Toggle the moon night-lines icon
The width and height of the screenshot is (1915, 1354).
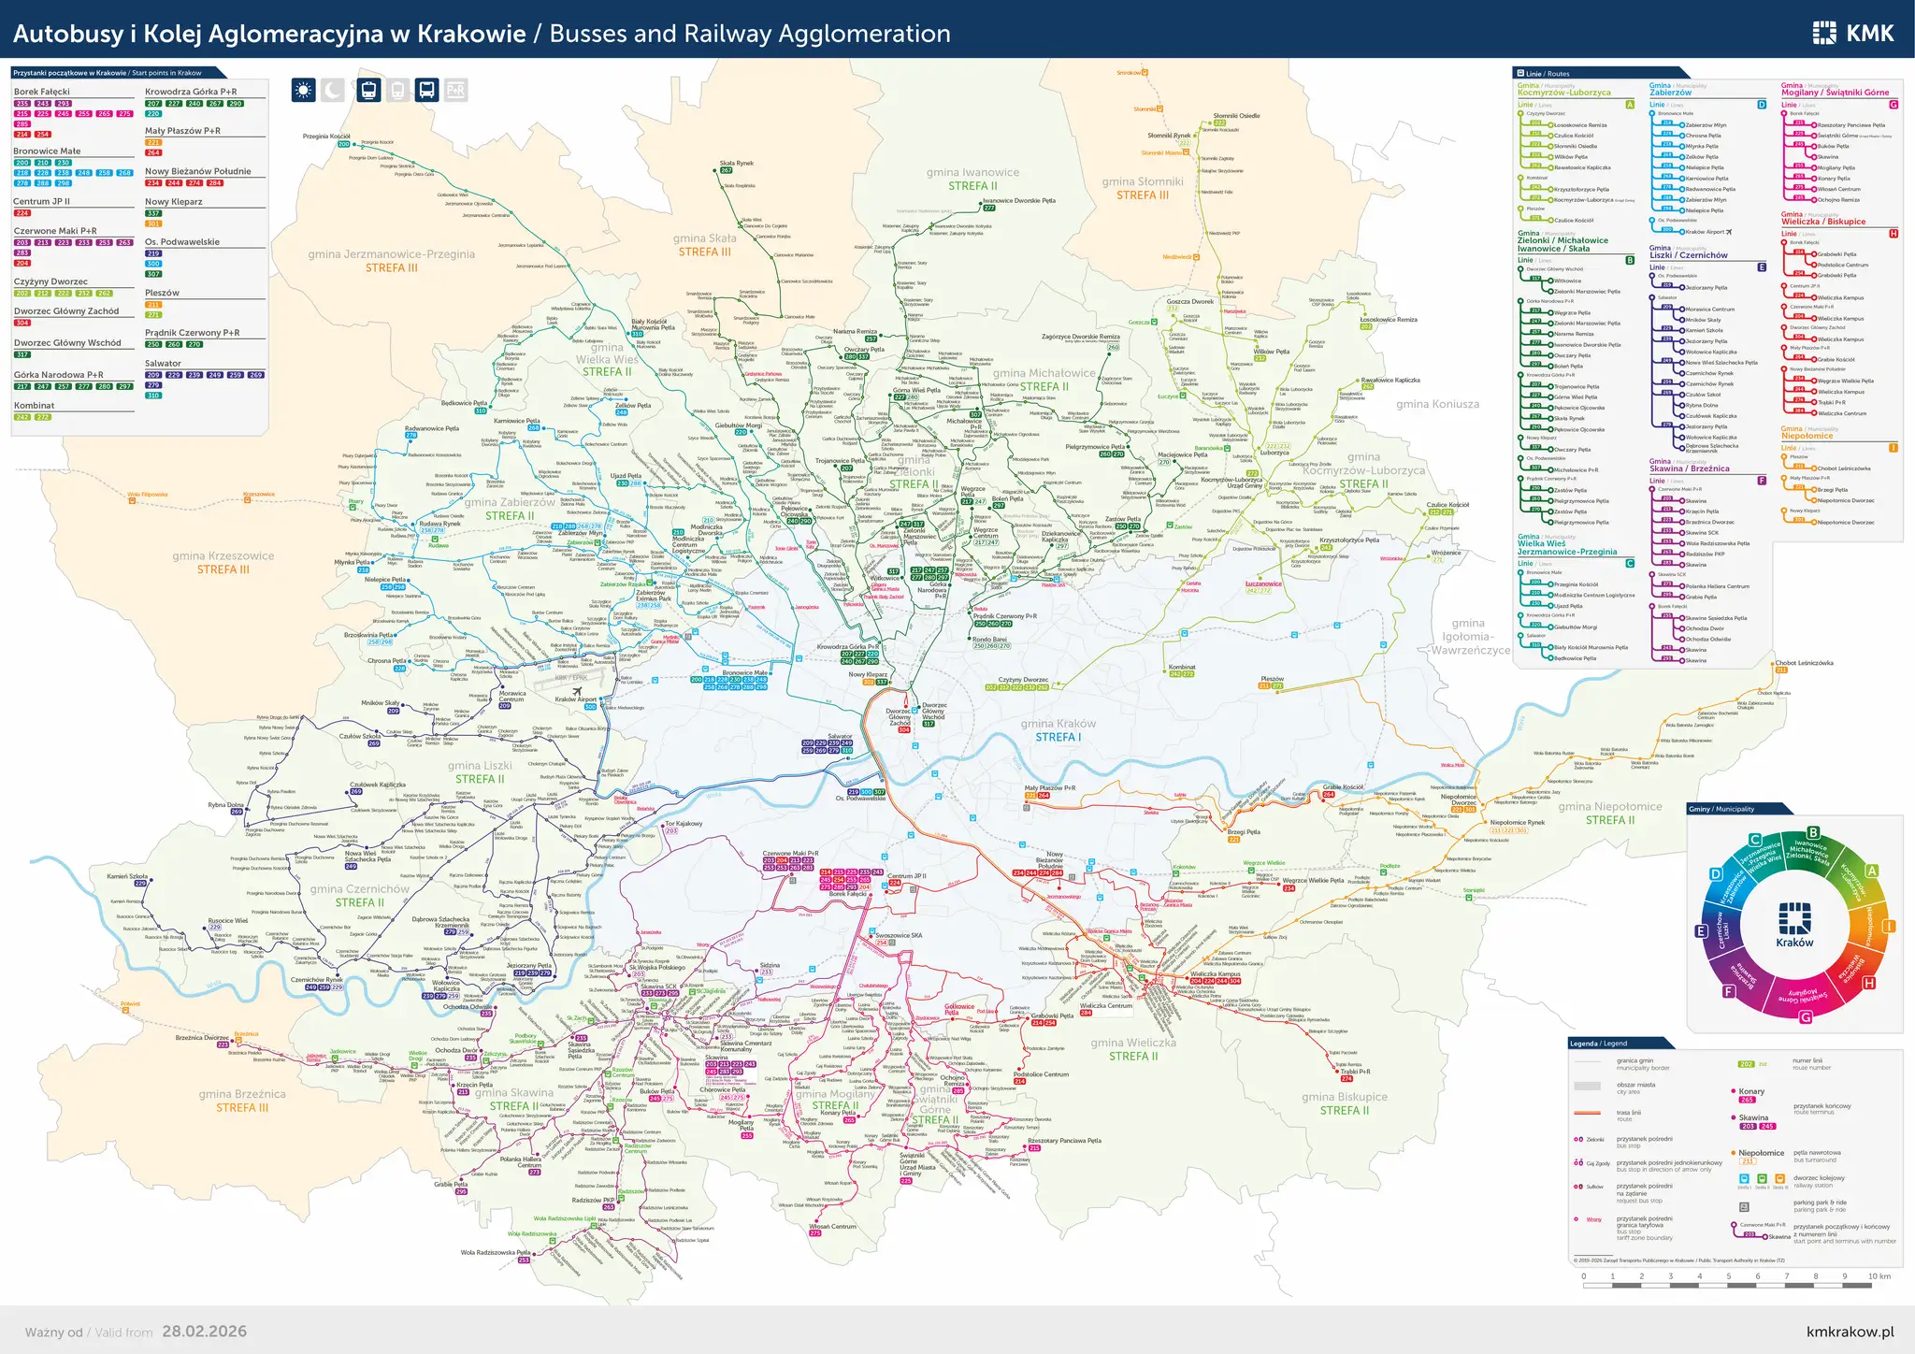click(332, 91)
